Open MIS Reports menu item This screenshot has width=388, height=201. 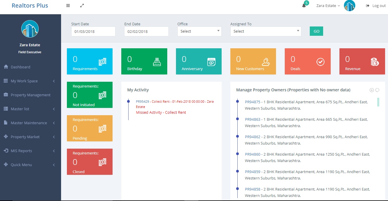pyautogui.click(x=31, y=151)
